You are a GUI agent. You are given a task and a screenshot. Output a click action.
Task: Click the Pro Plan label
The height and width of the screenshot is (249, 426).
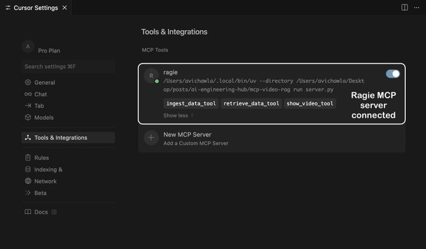pos(49,51)
